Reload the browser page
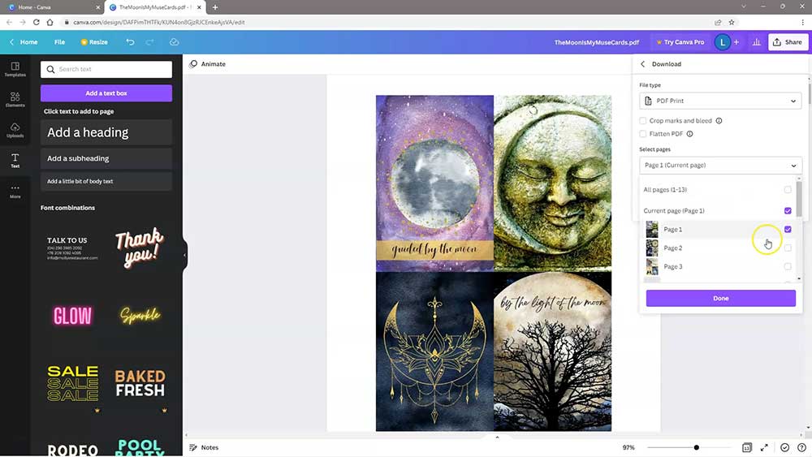This screenshot has height=457, width=812. [x=37, y=22]
